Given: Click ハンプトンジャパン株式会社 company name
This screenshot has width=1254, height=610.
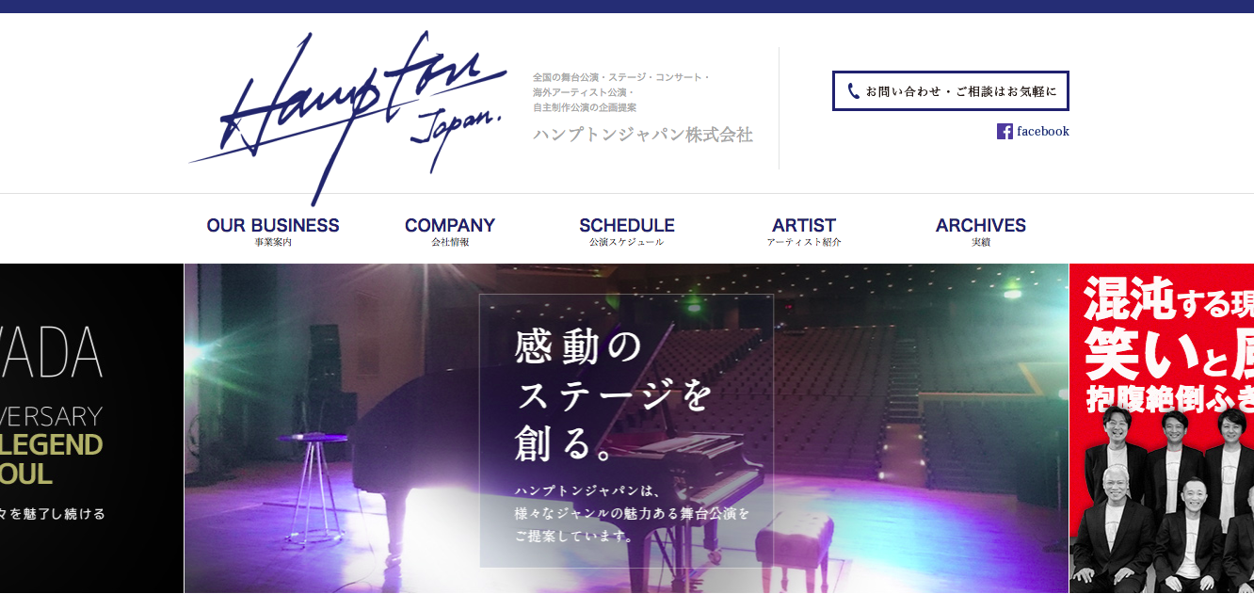Looking at the screenshot, I should click(x=643, y=135).
